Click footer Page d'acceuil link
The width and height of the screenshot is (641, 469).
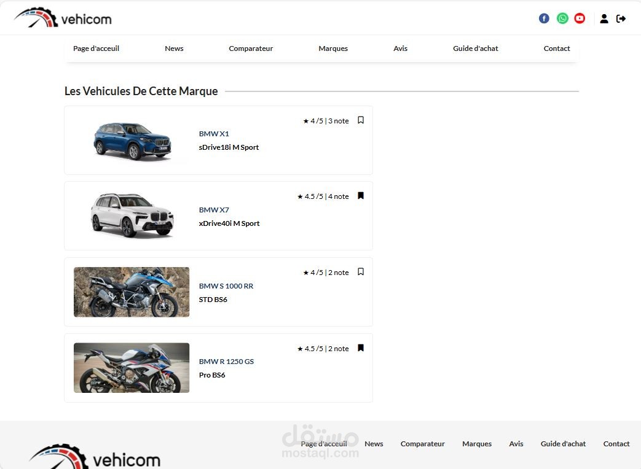(324, 444)
